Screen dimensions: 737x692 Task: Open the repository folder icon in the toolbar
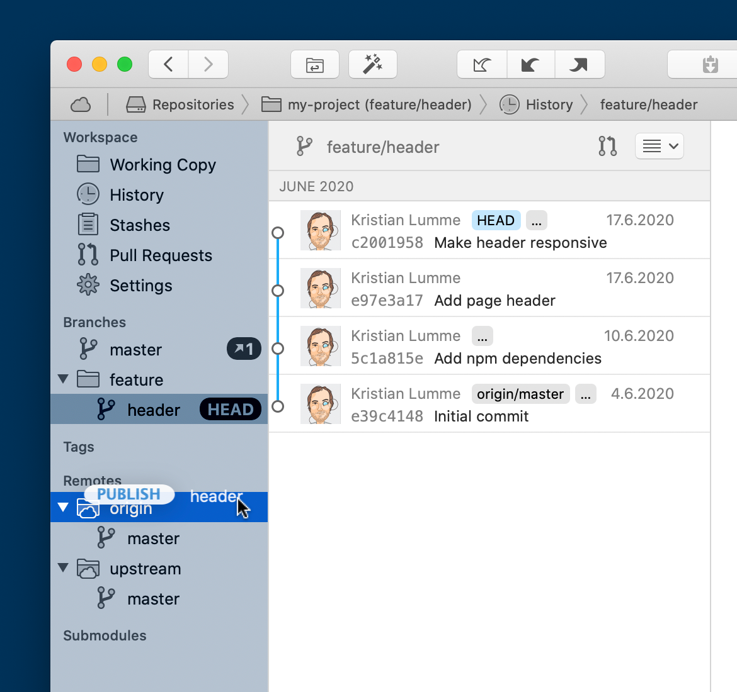click(x=315, y=64)
